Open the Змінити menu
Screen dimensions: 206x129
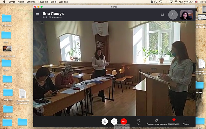tap(31, 2)
